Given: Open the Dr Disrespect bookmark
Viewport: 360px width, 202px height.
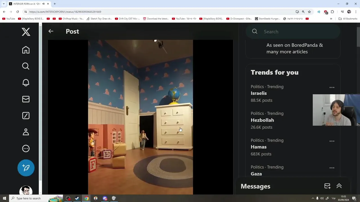Looking at the screenshot, I should point(240,19).
